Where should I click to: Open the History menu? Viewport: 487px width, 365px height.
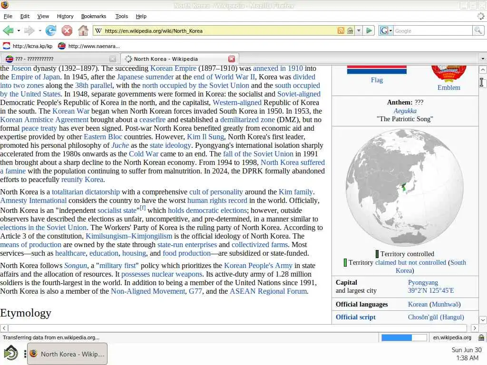pos(65,16)
